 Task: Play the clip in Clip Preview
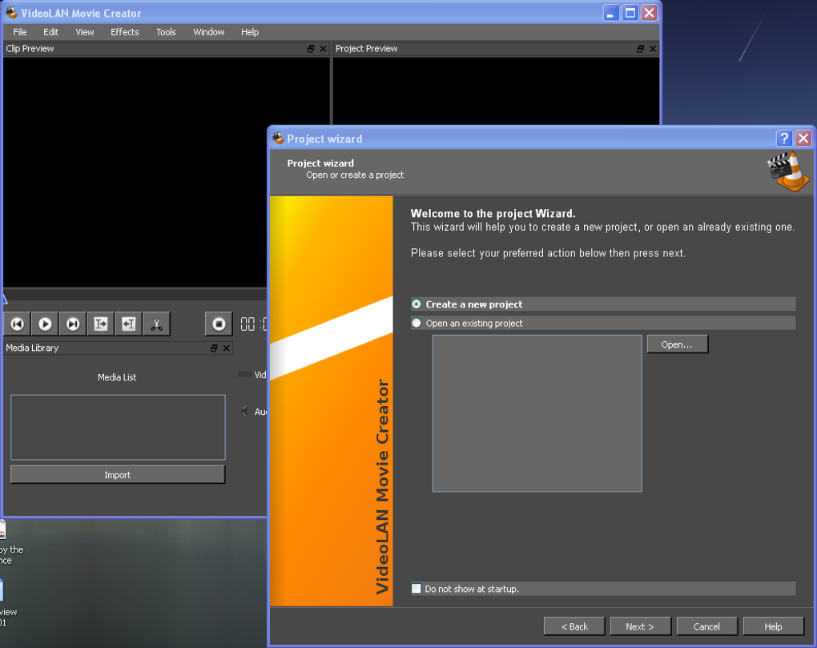(x=45, y=324)
